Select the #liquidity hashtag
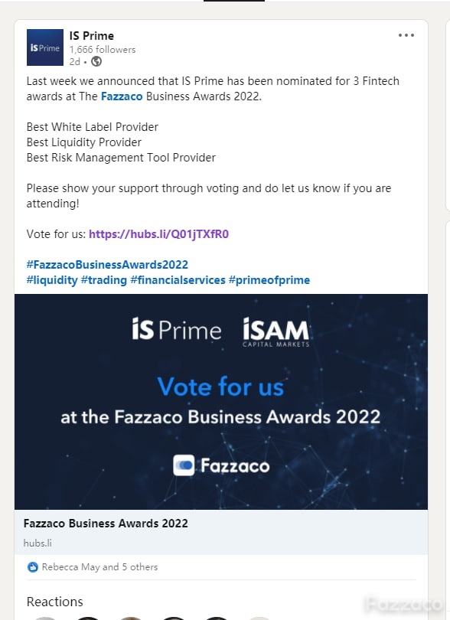Image resolution: width=450 pixels, height=620 pixels. tap(52, 280)
